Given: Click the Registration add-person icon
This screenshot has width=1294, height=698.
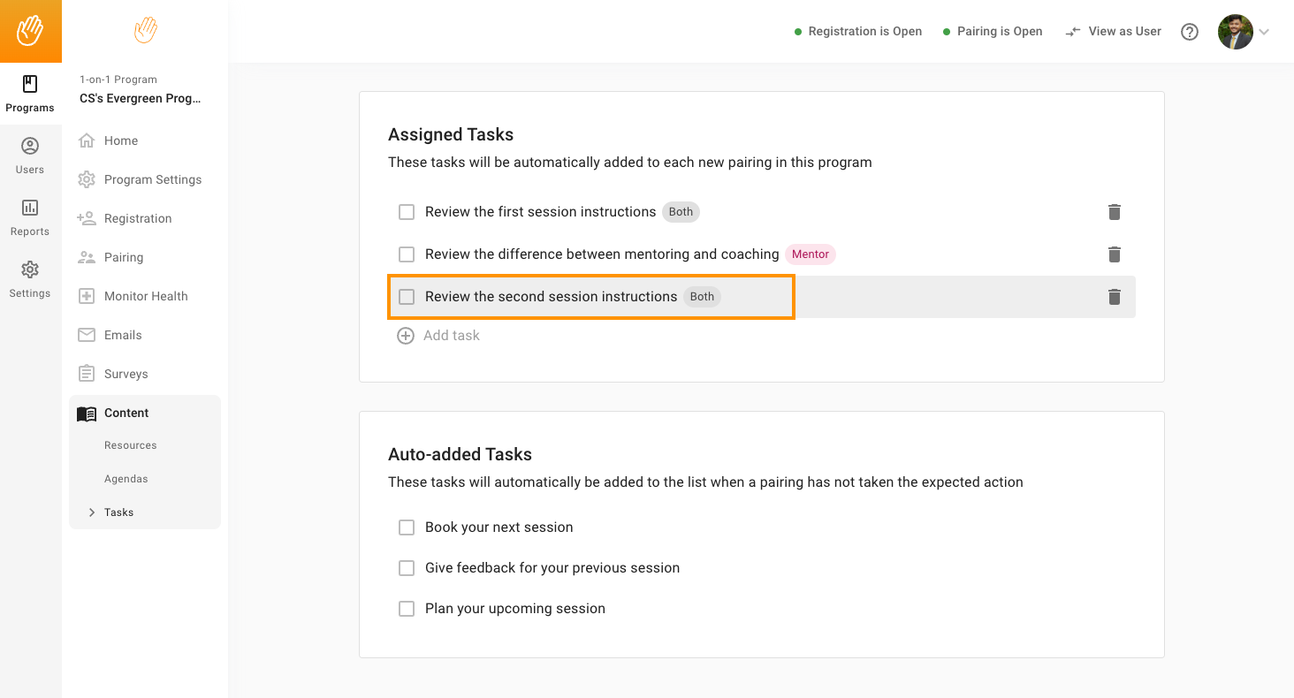Looking at the screenshot, I should click(x=87, y=218).
